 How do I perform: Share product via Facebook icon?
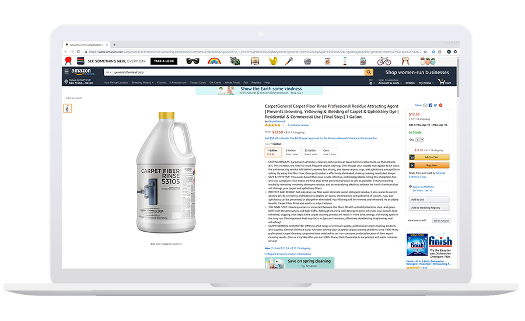(430, 105)
